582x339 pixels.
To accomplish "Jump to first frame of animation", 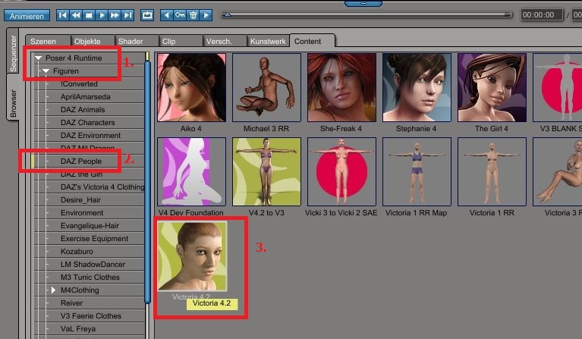I will (63, 15).
